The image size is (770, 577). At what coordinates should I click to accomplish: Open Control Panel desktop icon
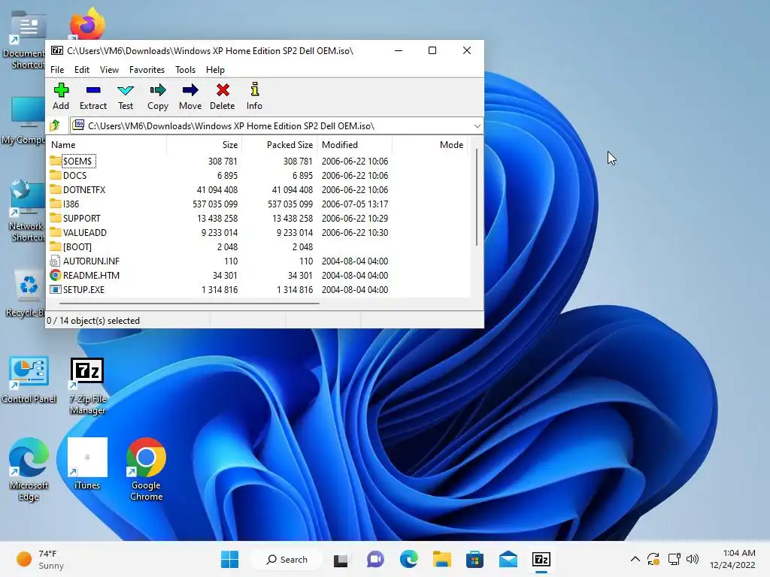[x=29, y=379]
